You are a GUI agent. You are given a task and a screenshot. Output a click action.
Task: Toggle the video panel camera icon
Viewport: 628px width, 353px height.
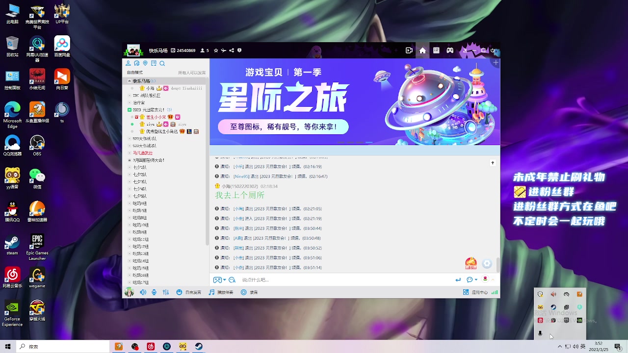coord(409,50)
